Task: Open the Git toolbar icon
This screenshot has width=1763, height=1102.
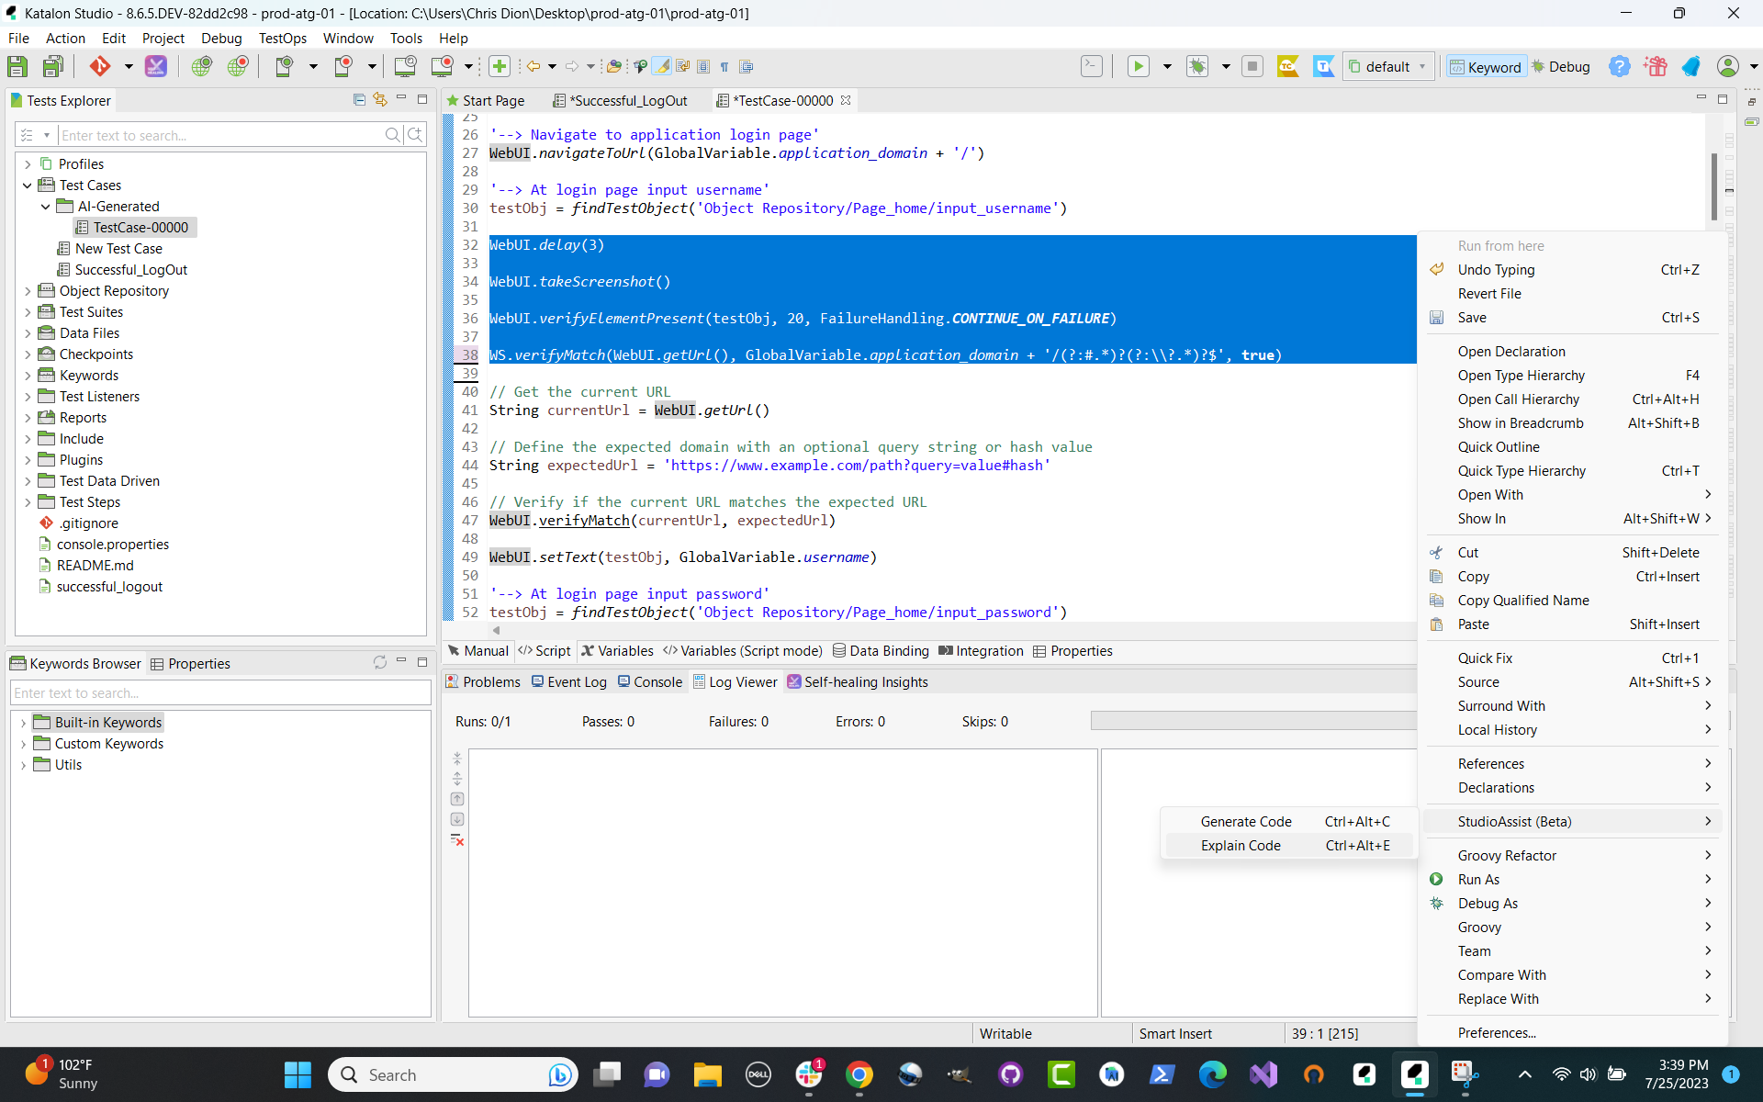Action: [x=100, y=66]
